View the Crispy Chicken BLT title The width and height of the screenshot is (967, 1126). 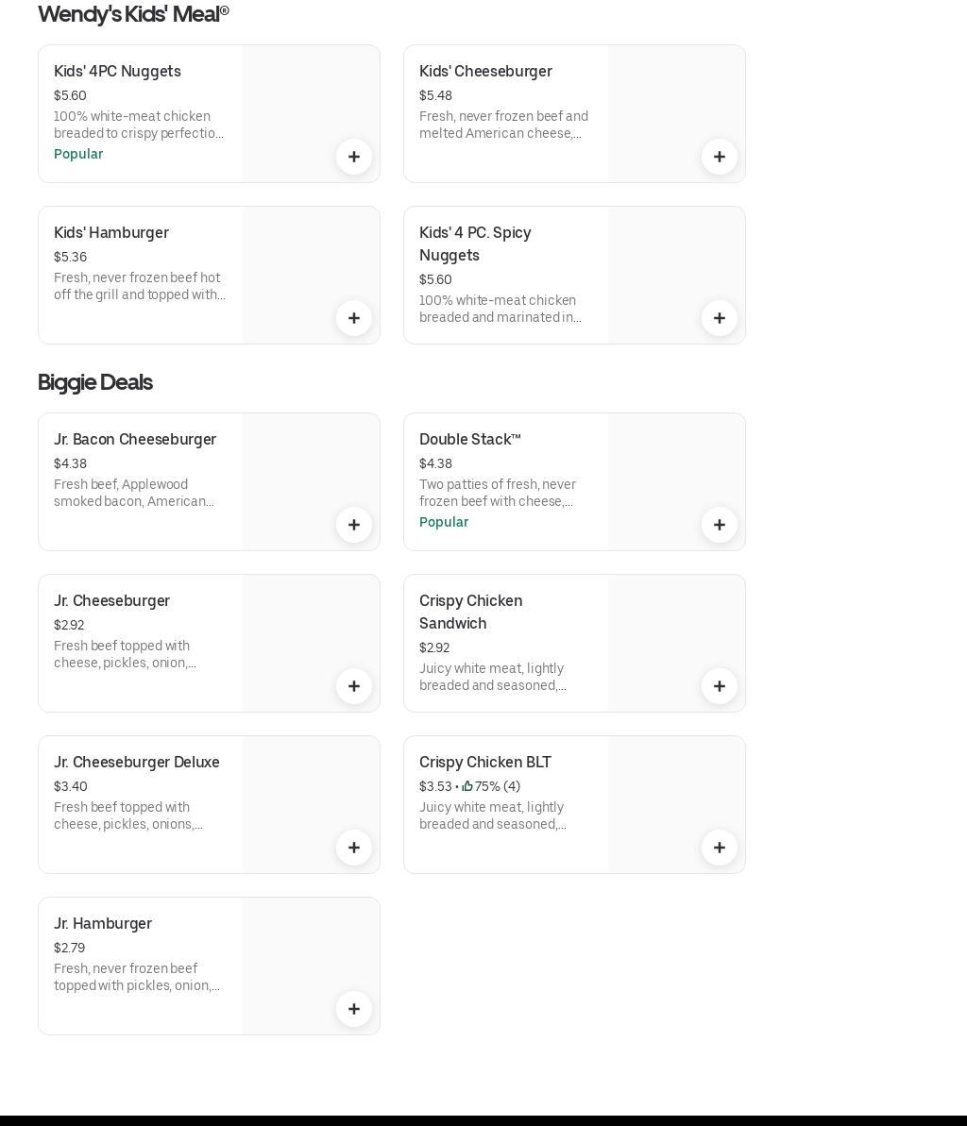click(x=485, y=763)
